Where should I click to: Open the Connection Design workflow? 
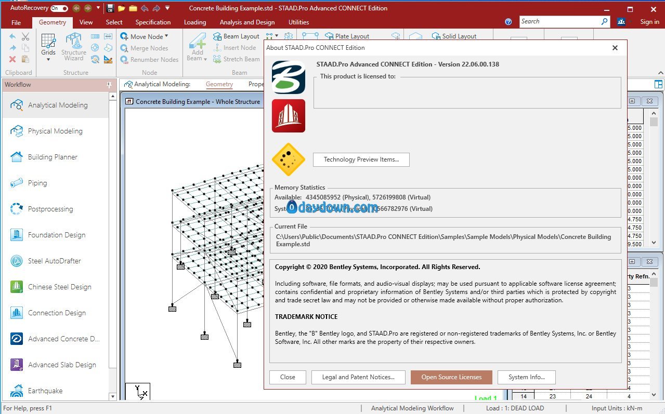[56, 313]
